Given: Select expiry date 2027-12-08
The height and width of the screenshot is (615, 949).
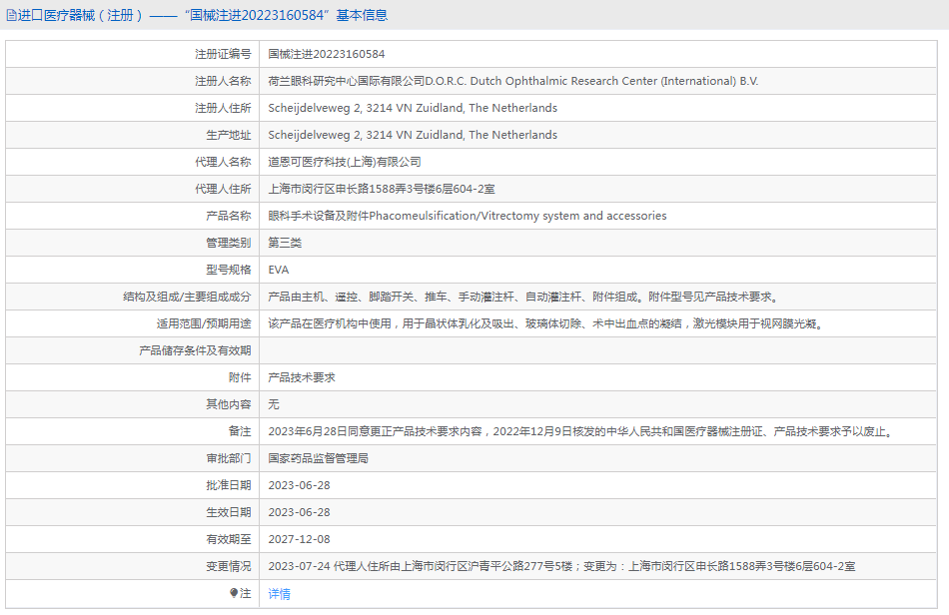Looking at the screenshot, I should pyautogui.click(x=299, y=539).
